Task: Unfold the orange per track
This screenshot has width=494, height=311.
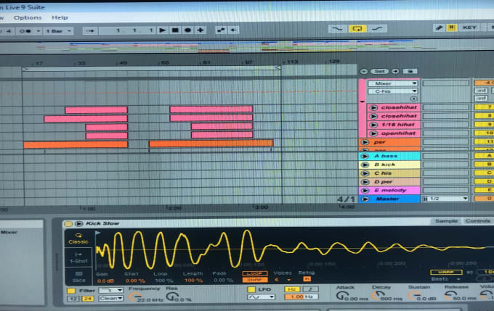Action: (365, 142)
